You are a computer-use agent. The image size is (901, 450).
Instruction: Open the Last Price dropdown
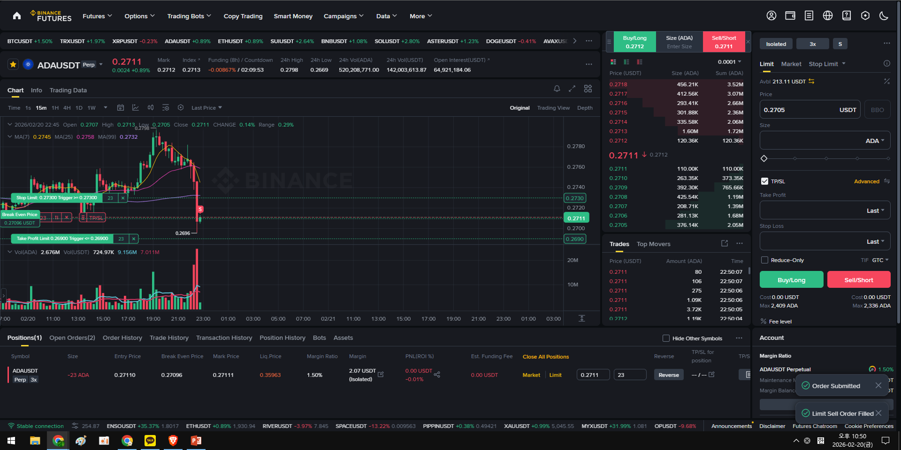207,108
